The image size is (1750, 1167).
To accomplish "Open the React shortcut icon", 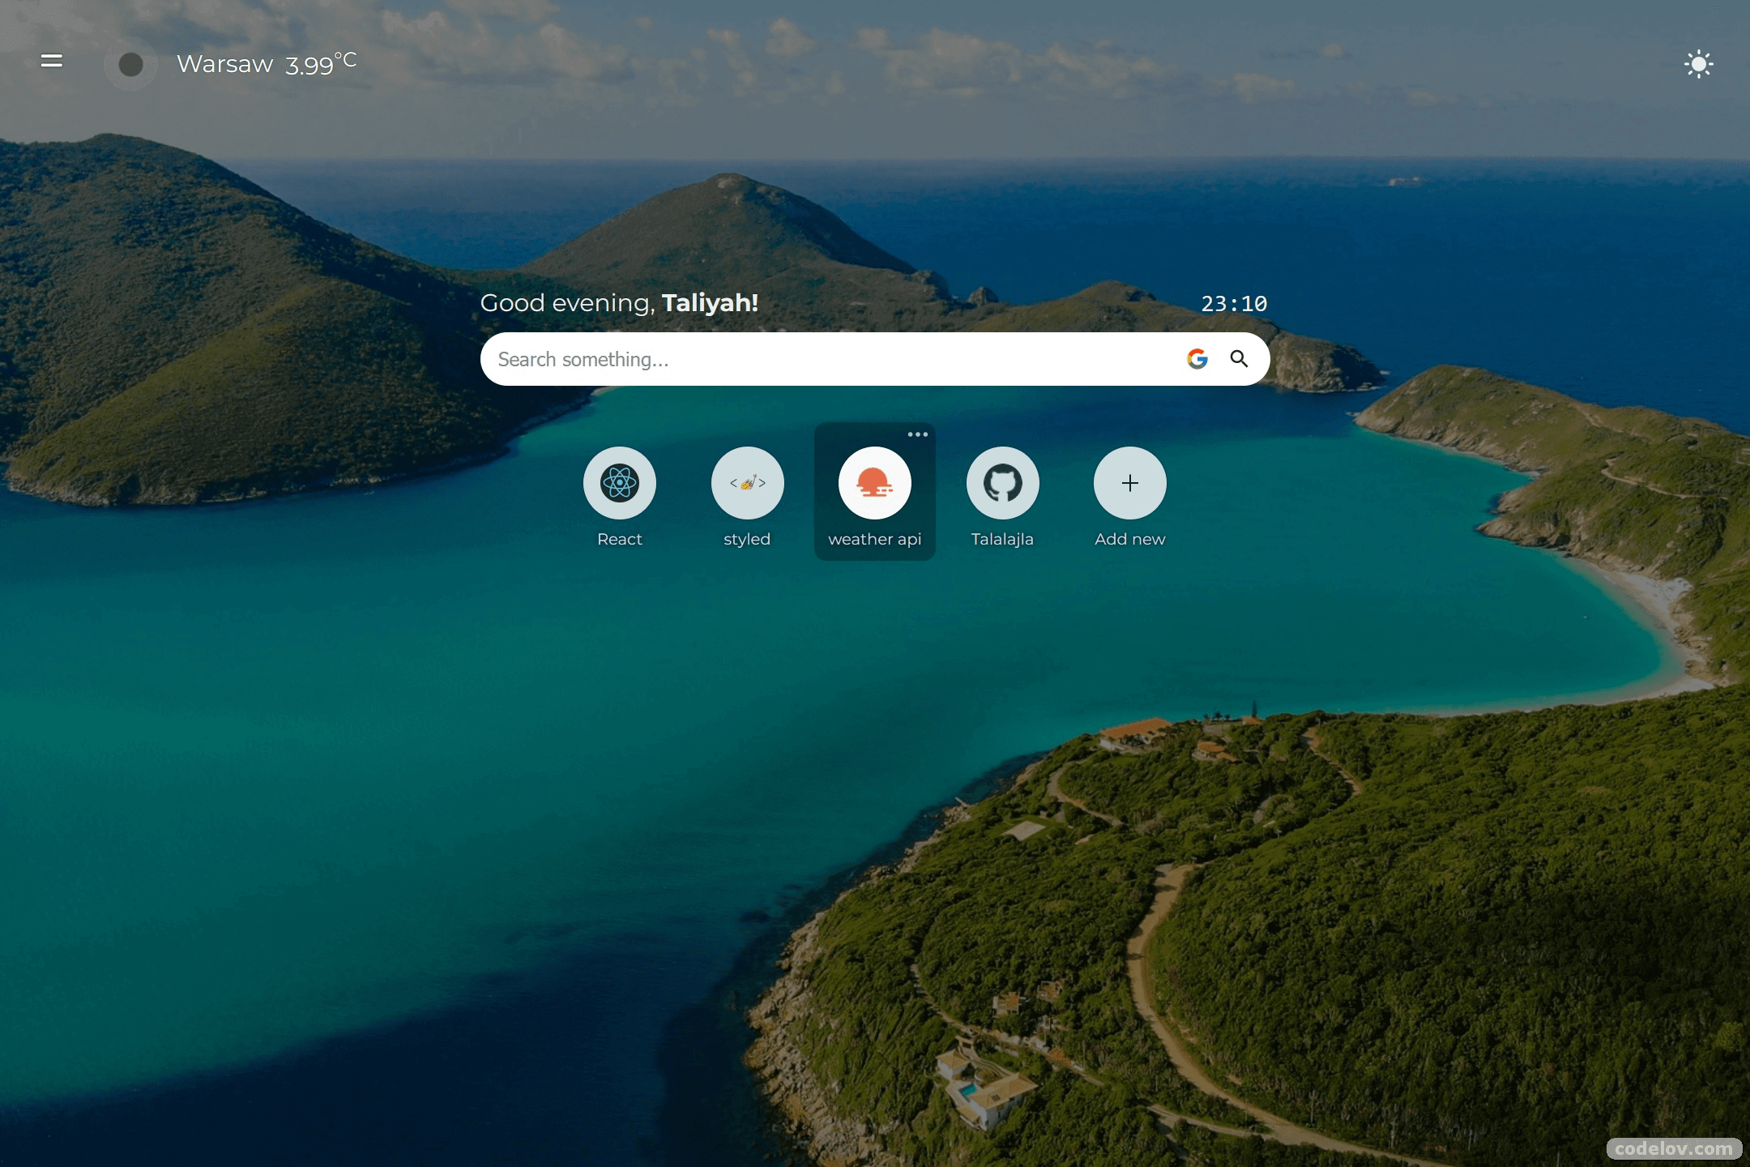I will click(620, 483).
